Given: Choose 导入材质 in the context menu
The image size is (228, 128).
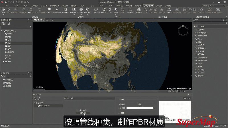Looking at the screenshot, I should tap(83, 110).
